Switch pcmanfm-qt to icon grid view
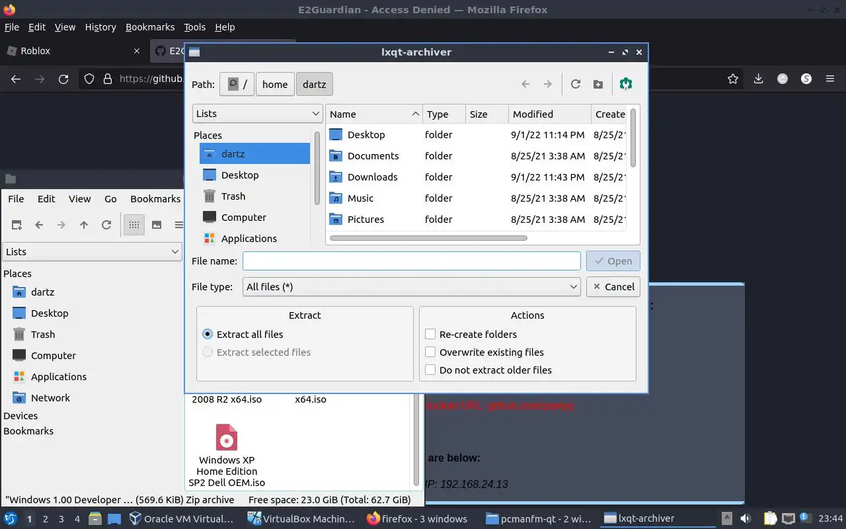Viewport: 846px width, 529px height. click(x=134, y=225)
